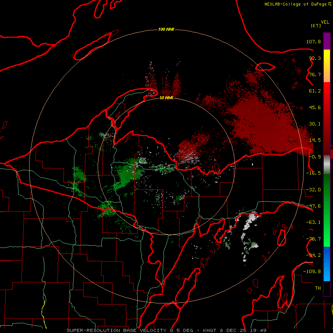Click the -63.1 velocity scale value

pos(313,222)
